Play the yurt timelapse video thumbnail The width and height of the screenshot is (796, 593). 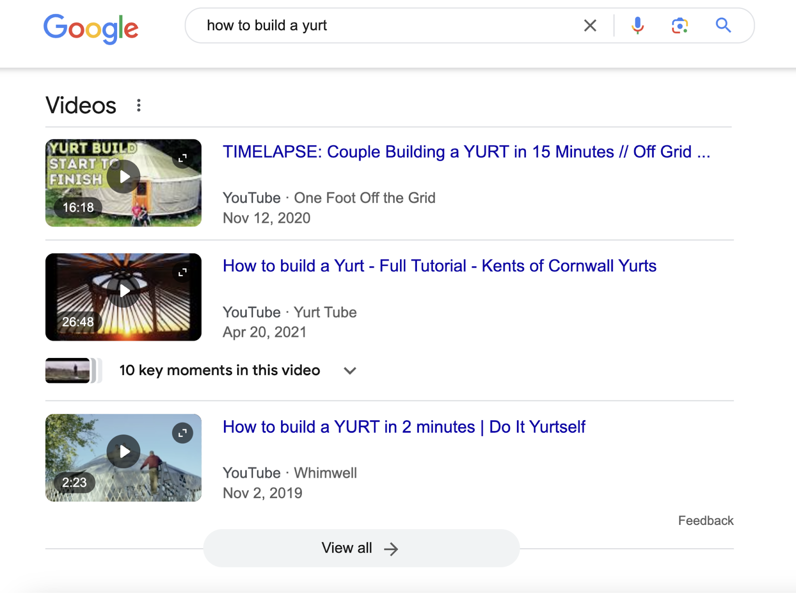coord(123,176)
